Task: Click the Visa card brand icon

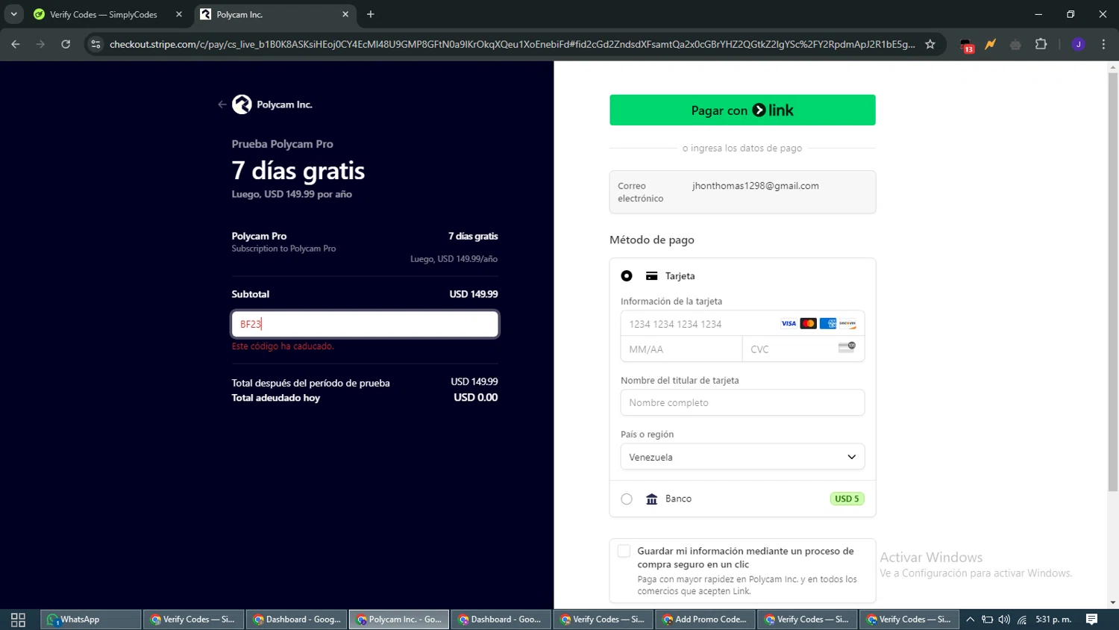Action: pos(789,323)
